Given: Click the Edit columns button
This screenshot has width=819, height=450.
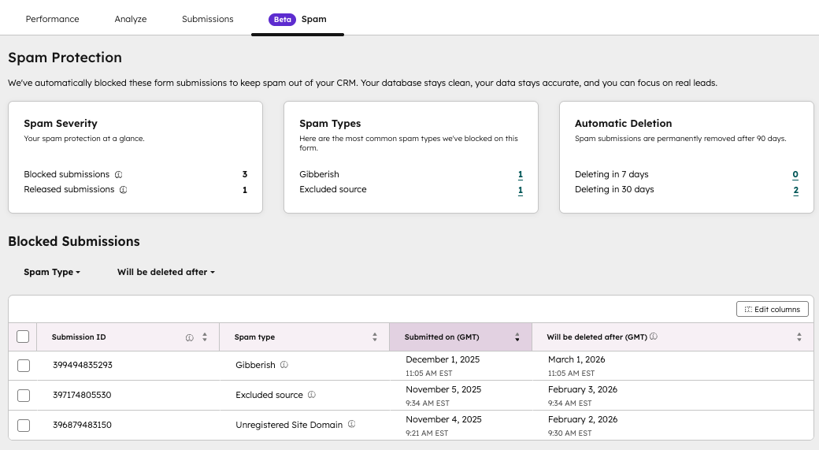Looking at the screenshot, I should 772,310.
